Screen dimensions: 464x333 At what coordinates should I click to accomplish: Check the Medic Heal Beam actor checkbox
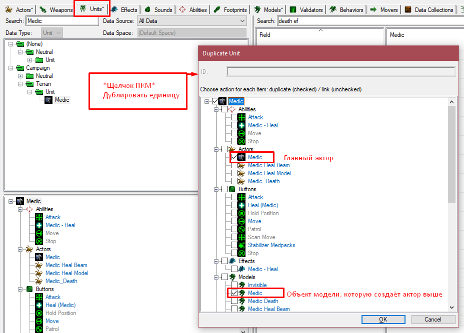coord(234,165)
